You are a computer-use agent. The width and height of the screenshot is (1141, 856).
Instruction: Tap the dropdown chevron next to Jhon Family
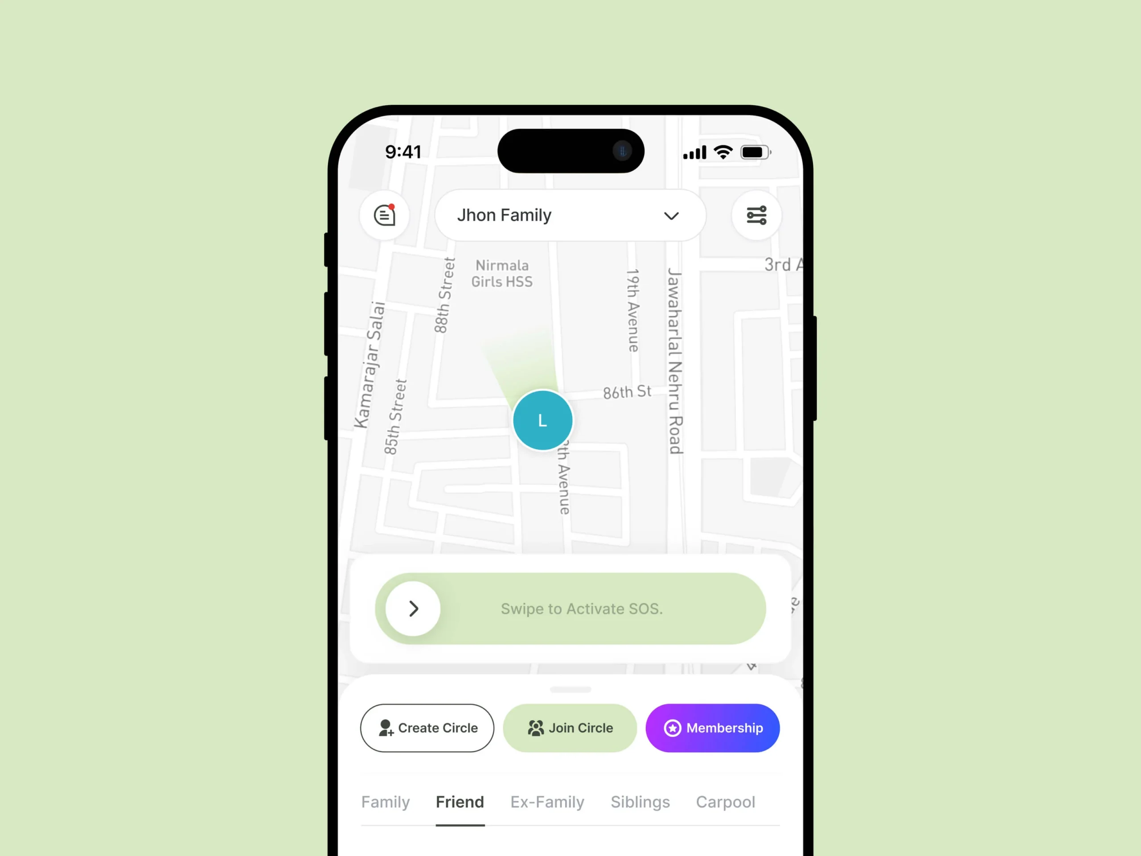coord(671,215)
